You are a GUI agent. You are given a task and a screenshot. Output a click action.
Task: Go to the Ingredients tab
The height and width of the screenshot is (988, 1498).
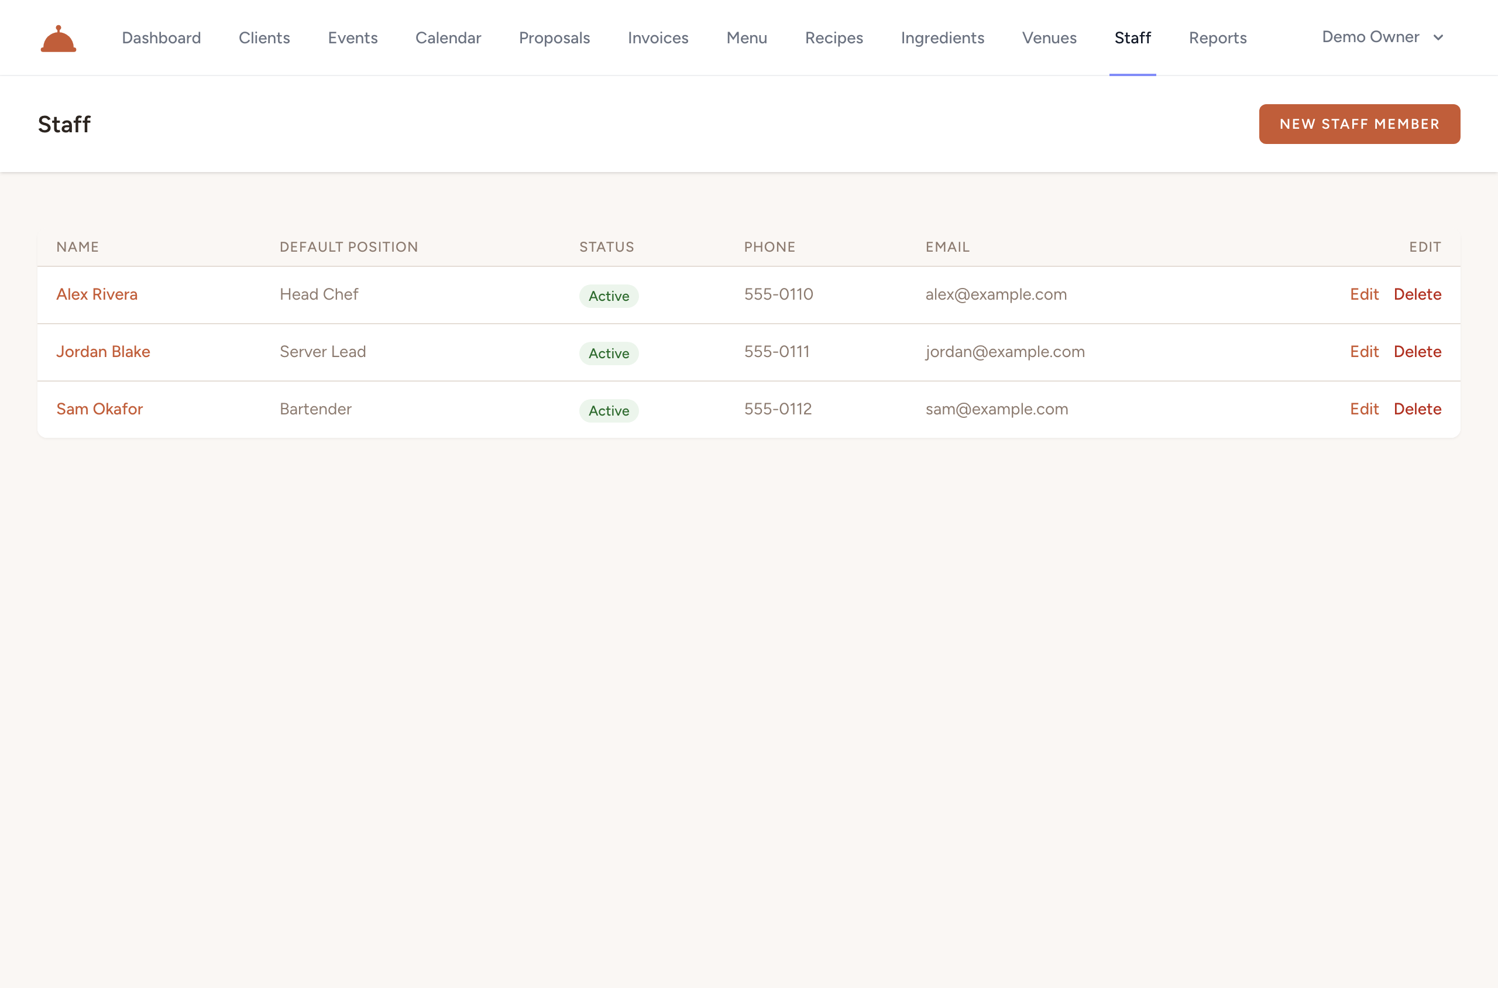pyautogui.click(x=942, y=38)
